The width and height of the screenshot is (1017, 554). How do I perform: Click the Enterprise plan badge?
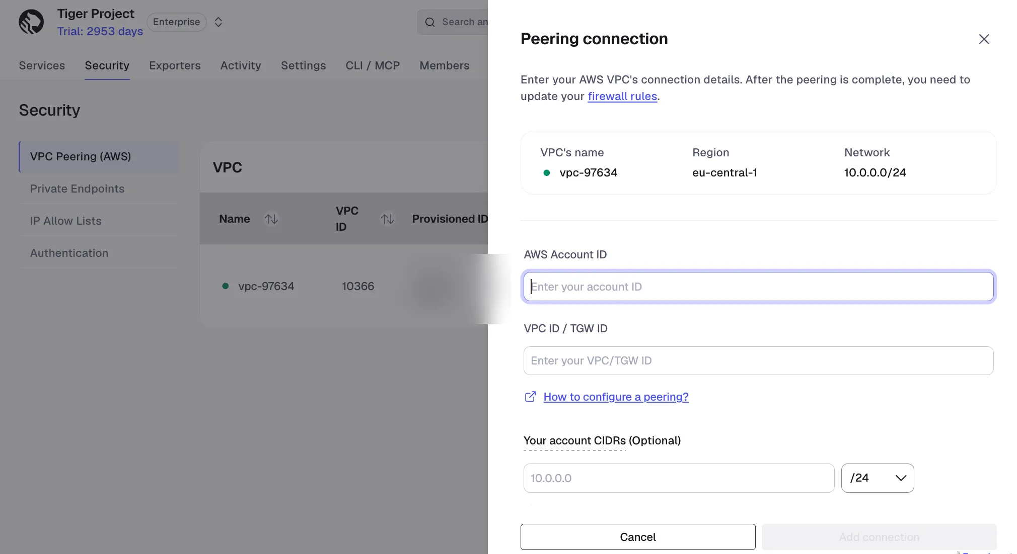tap(176, 22)
